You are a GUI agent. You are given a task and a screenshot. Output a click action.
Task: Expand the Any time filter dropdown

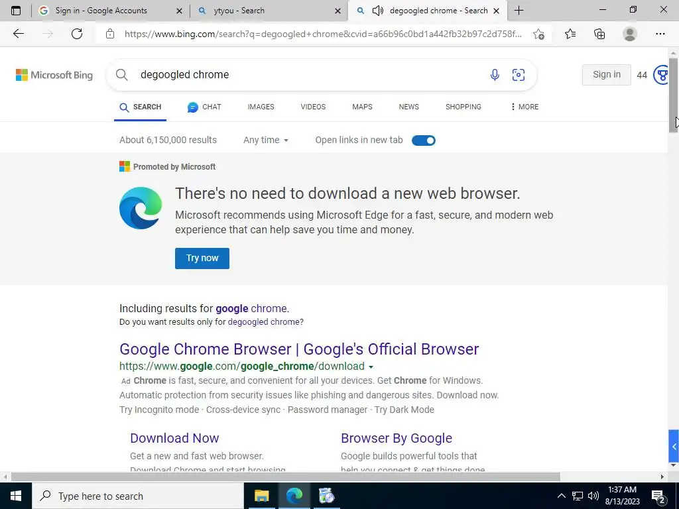tap(266, 141)
